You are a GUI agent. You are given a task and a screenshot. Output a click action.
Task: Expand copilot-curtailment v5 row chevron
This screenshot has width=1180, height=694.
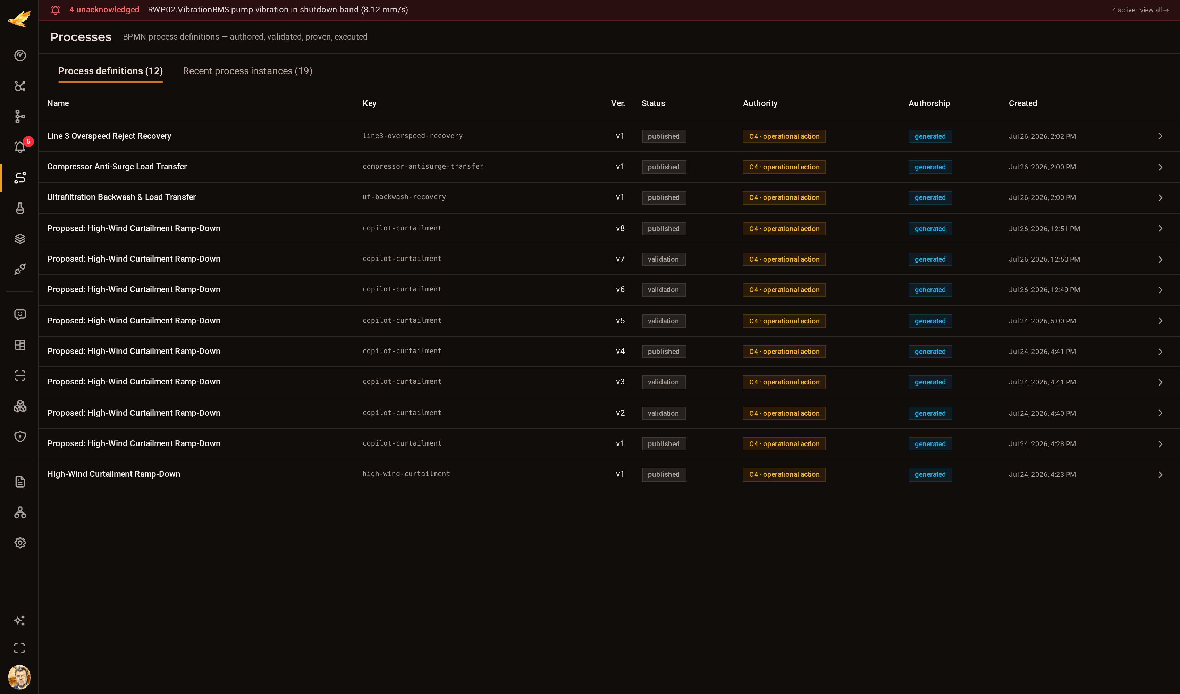pyautogui.click(x=1160, y=321)
